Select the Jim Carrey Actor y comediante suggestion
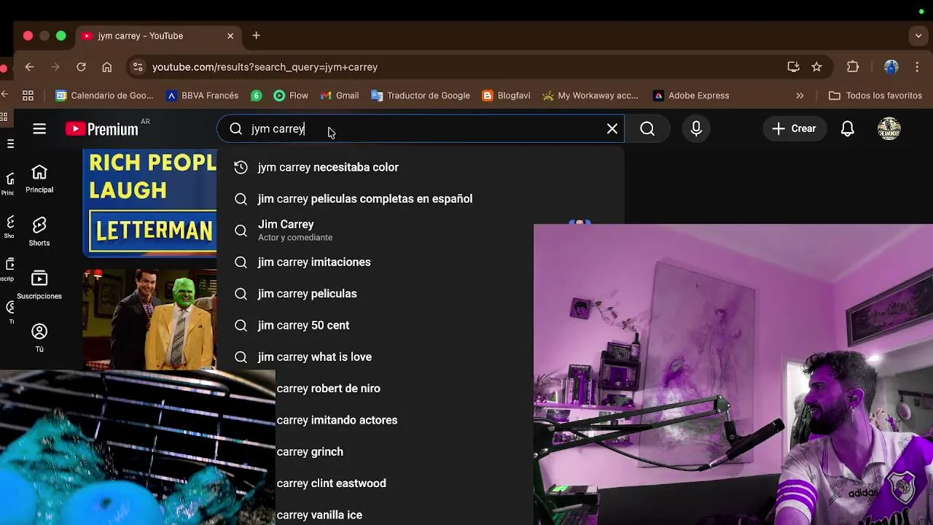The height and width of the screenshot is (525, 933). coord(375,230)
